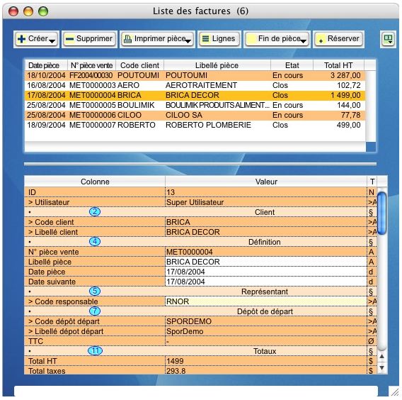The width and height of the screenshot is (402, 400).
Task: Click the Code dépôt départ value SPORDEMO
Action: point(266,321)
